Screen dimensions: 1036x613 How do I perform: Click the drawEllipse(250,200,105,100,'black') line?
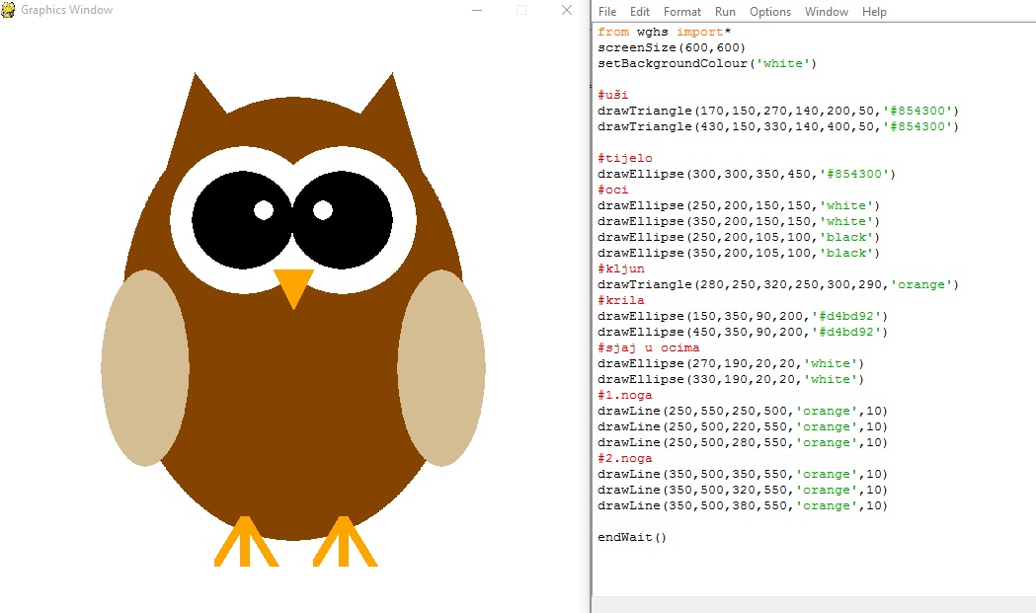(739, 237)
